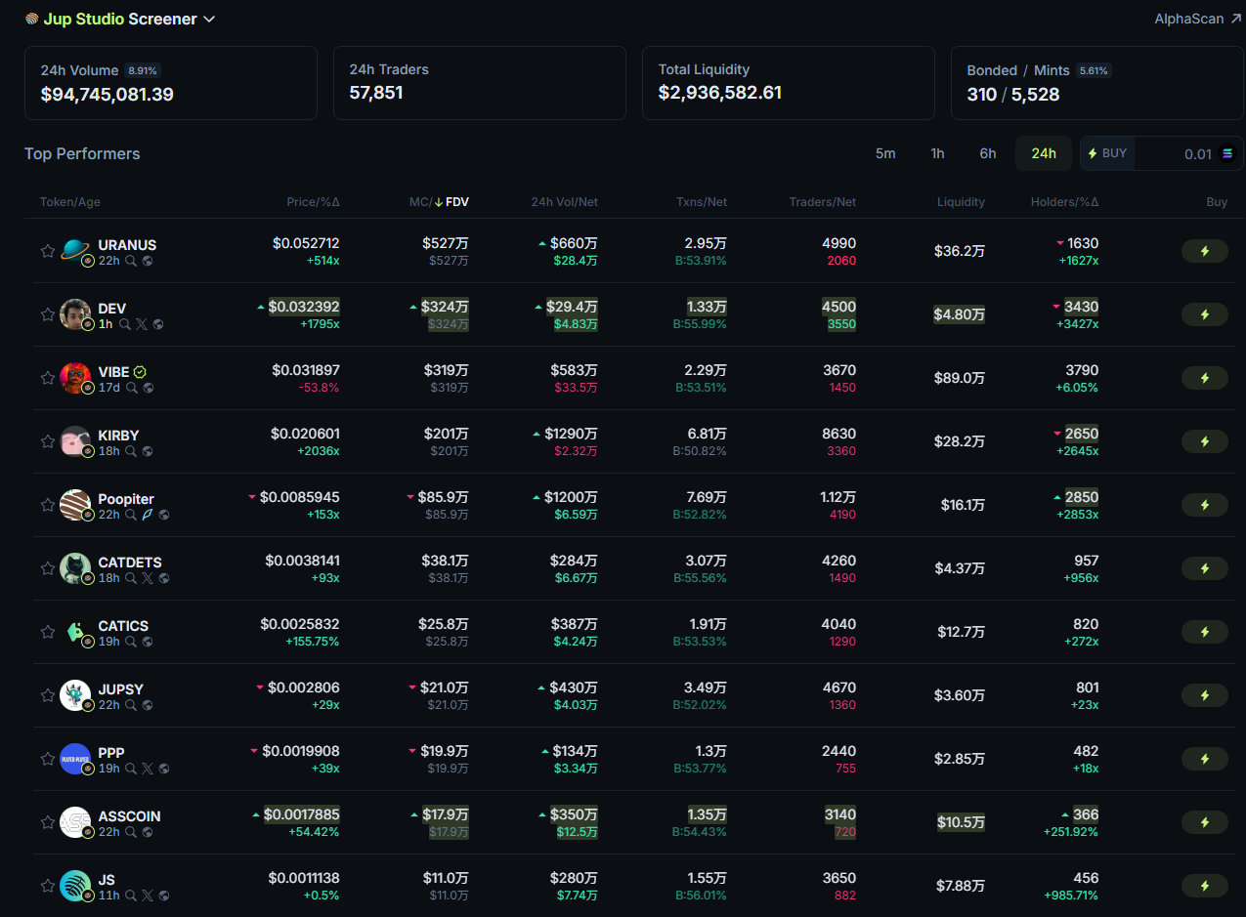Open X profile link for DEV token
This screenshot has width=1246, height=917.
tap(141, 324)
